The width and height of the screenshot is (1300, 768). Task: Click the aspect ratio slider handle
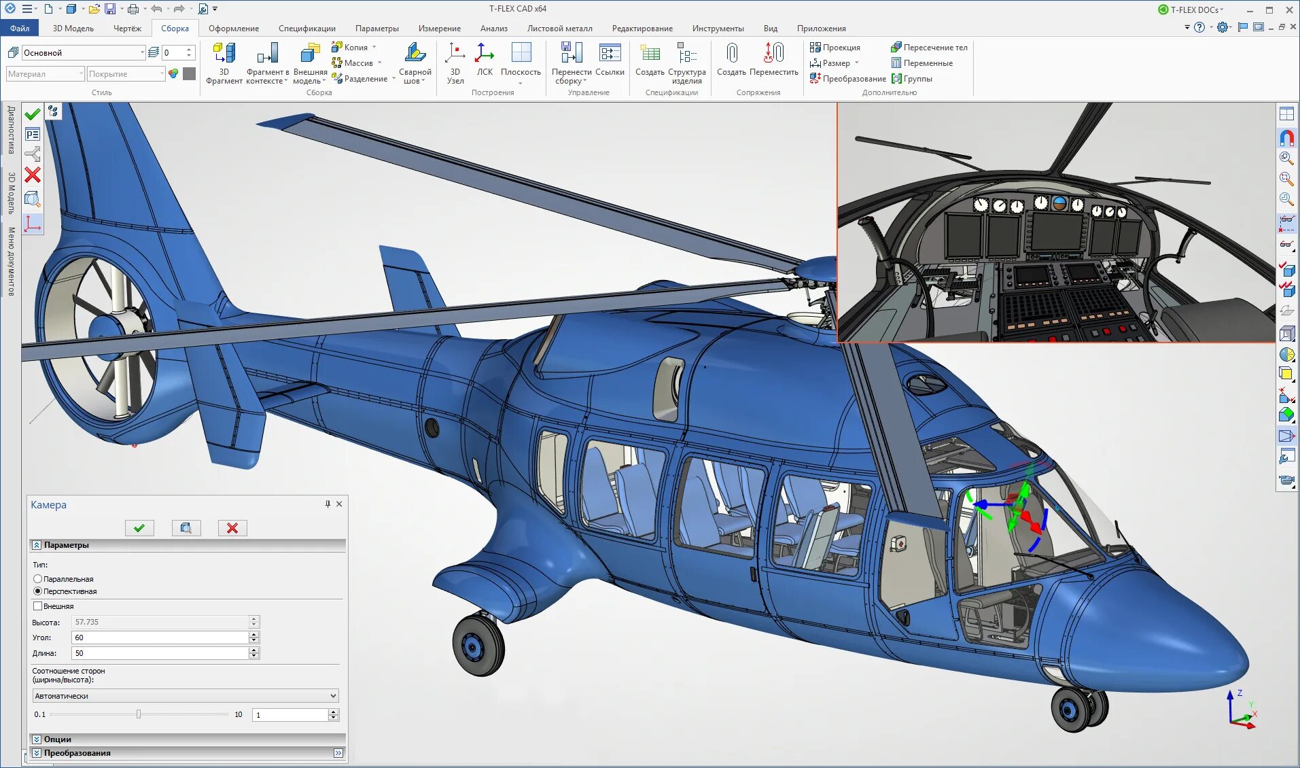coord(139,714)
